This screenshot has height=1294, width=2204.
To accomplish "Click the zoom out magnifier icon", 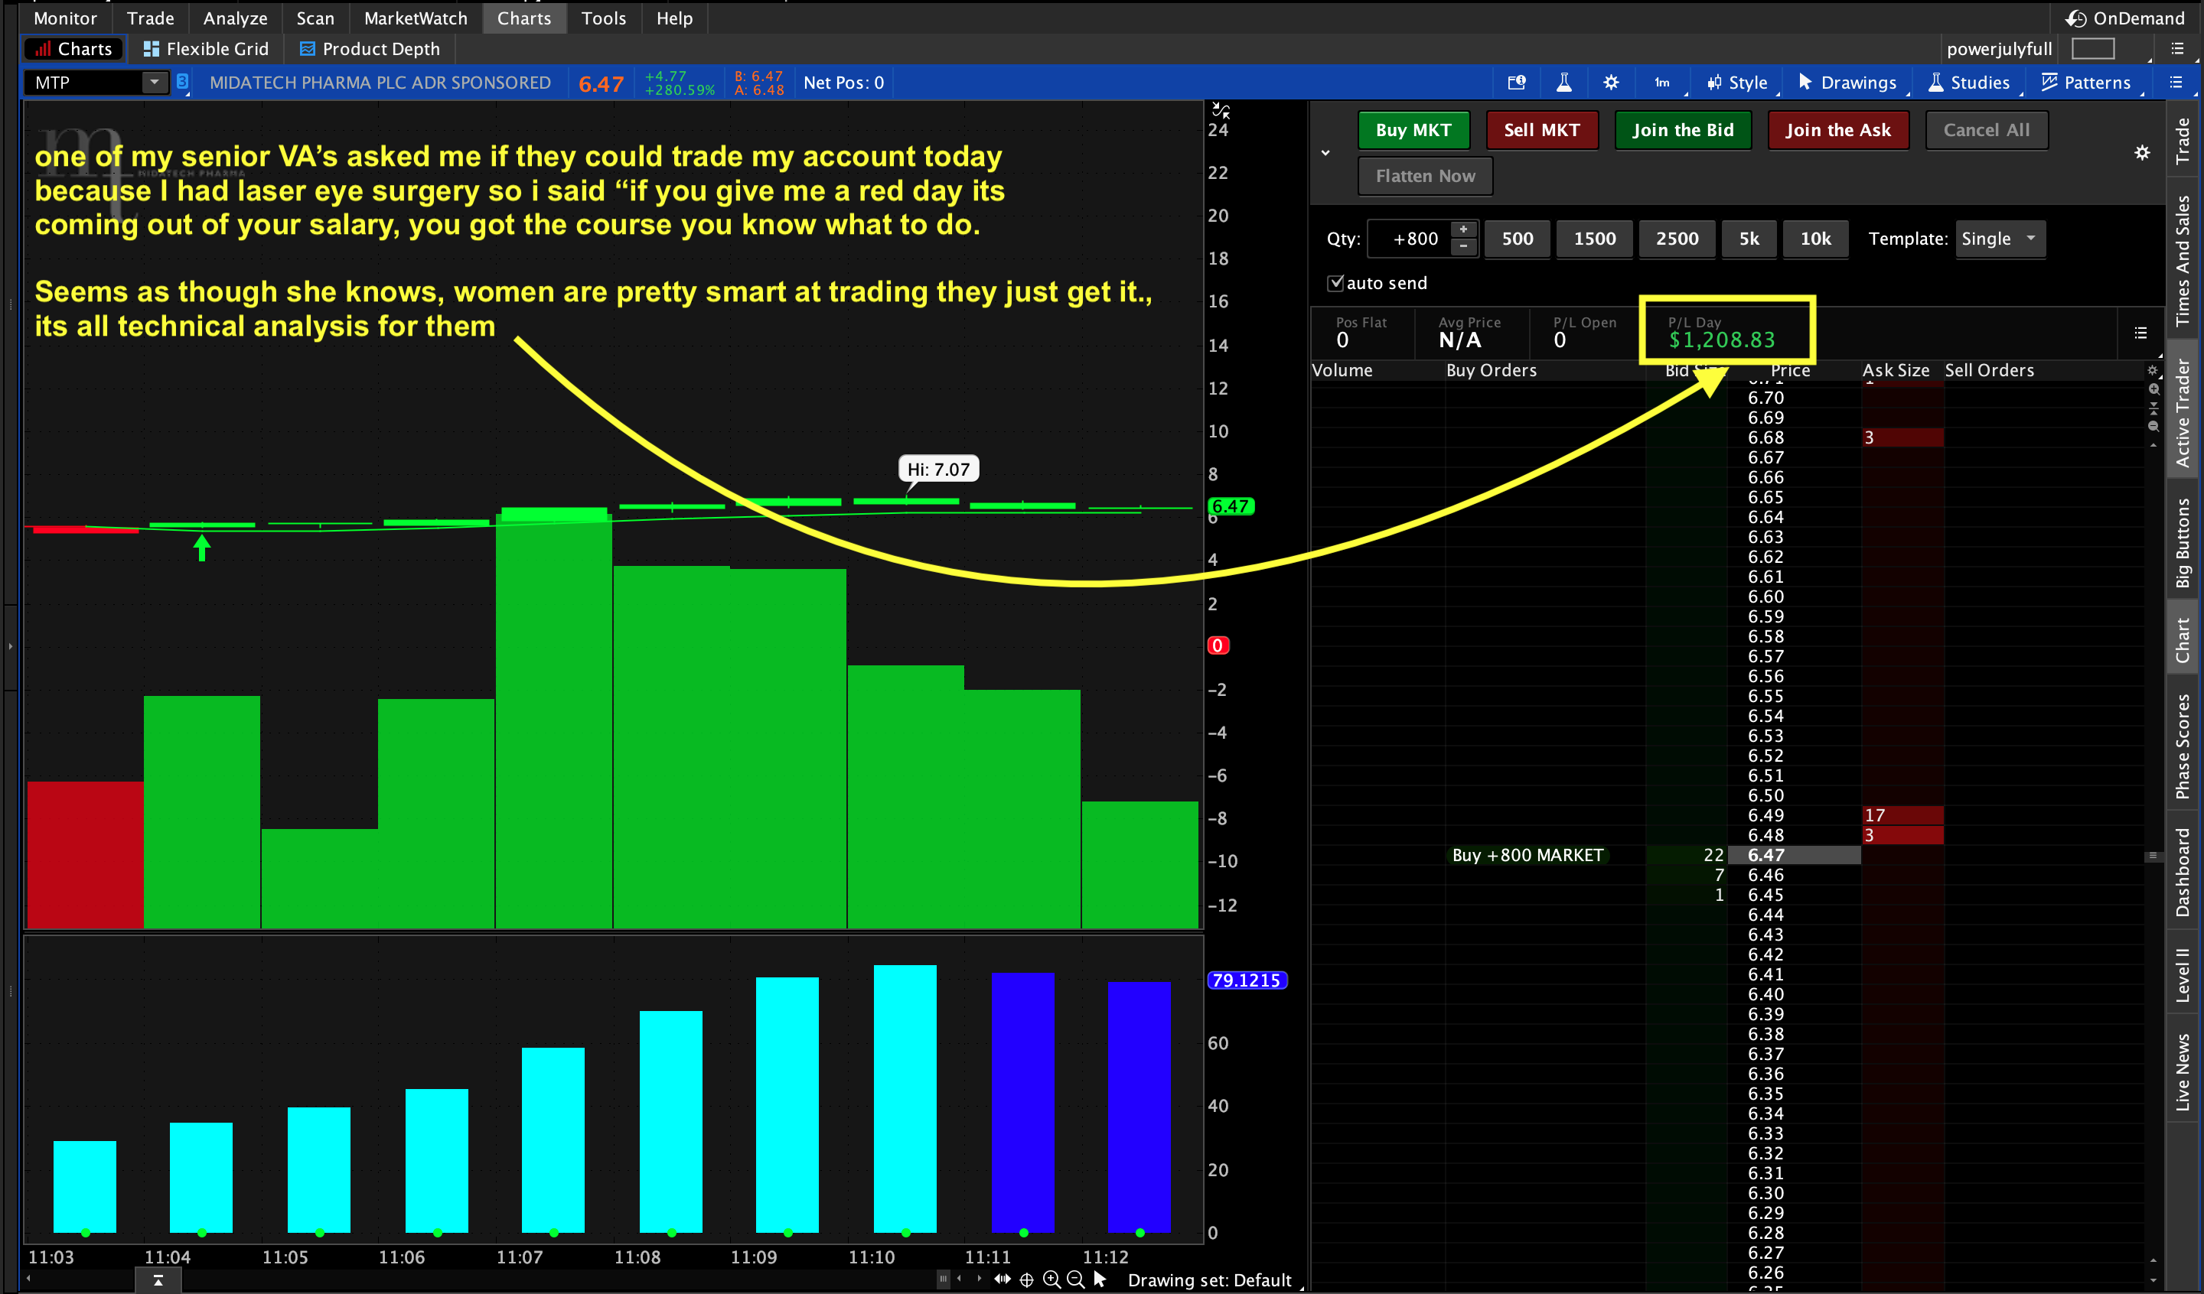I will (1077, 1280).
